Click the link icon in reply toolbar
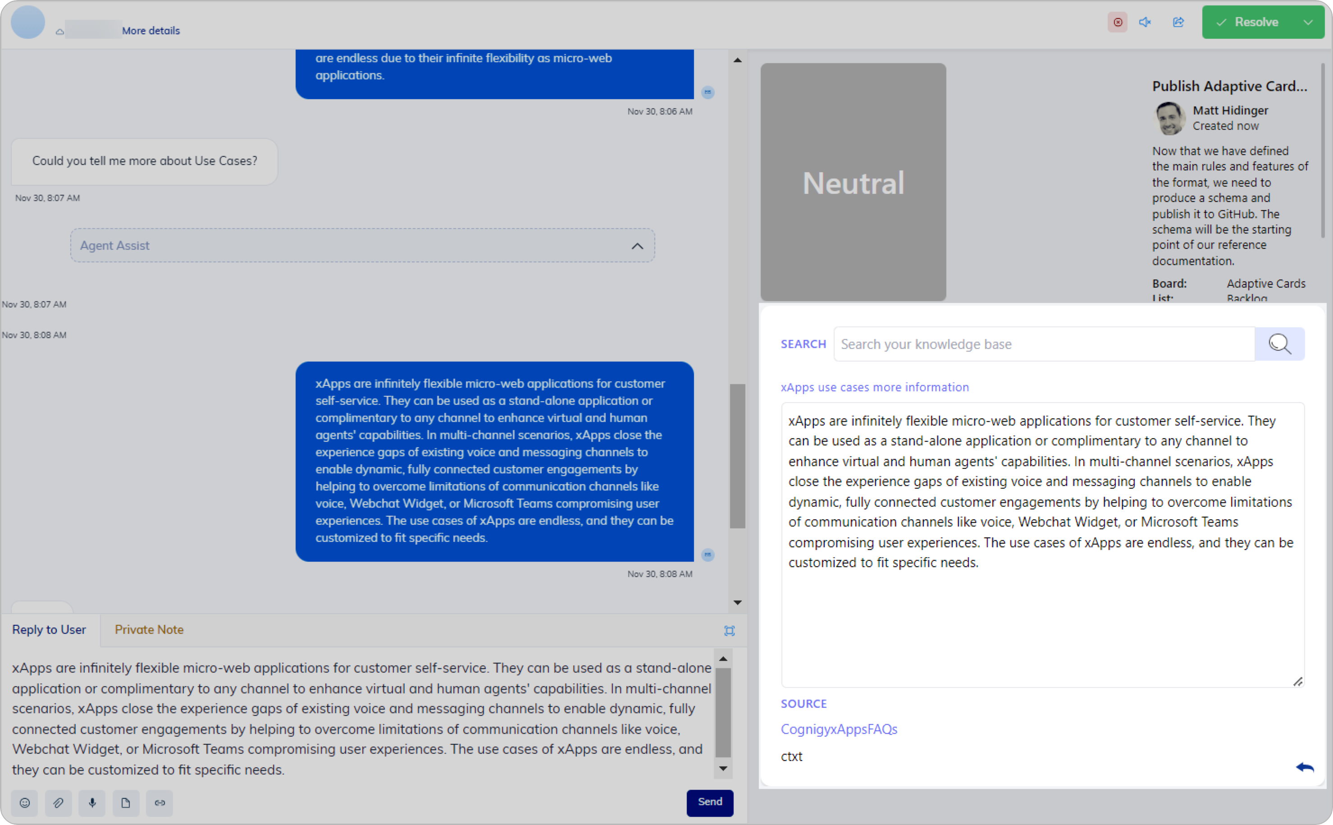1333x825 pixels. 160,802
